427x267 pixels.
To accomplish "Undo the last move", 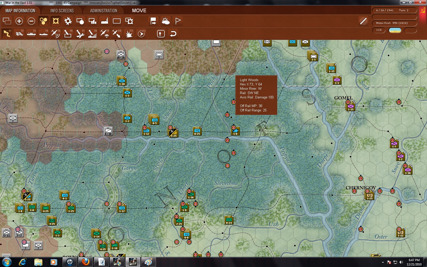I will pyautogui.click(x=173, y=34).
